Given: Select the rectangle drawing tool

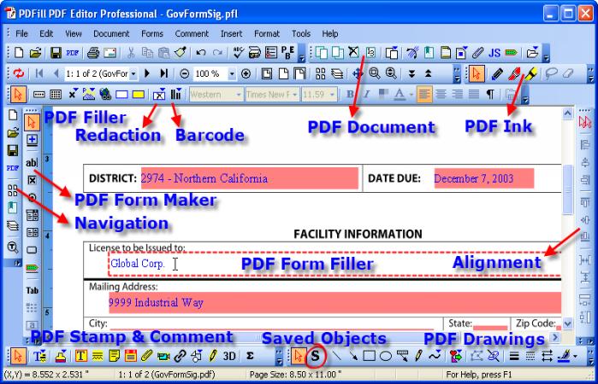Looking at the screenshot, I should pyautogui.click(x=369, y=356).
